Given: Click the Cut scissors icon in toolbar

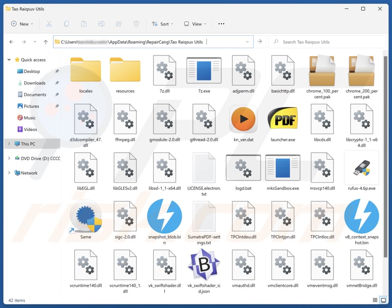Looking at the screenshot, I should 49,24.
